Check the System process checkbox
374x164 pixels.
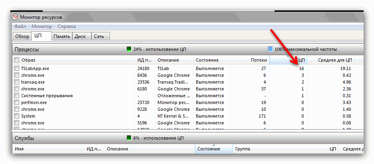(16, 116)
